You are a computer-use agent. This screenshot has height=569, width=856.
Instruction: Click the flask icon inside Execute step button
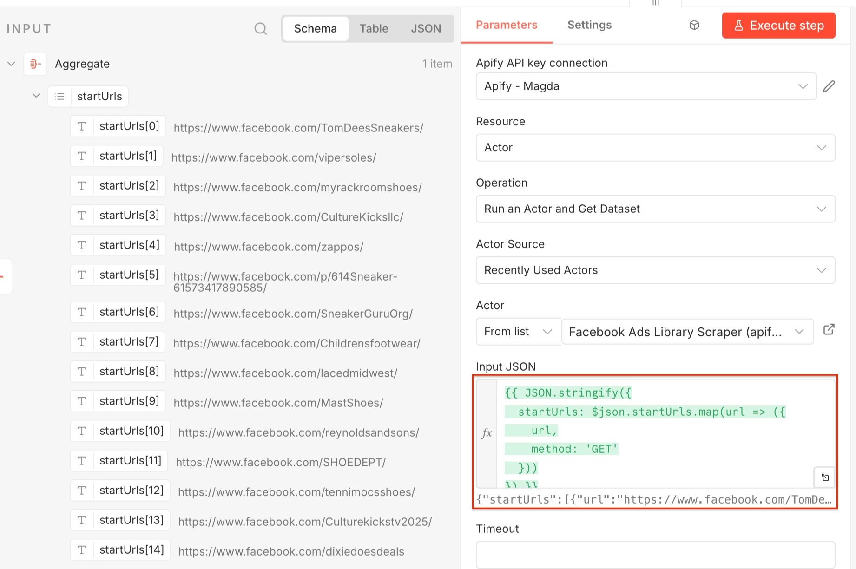[739, 26]
